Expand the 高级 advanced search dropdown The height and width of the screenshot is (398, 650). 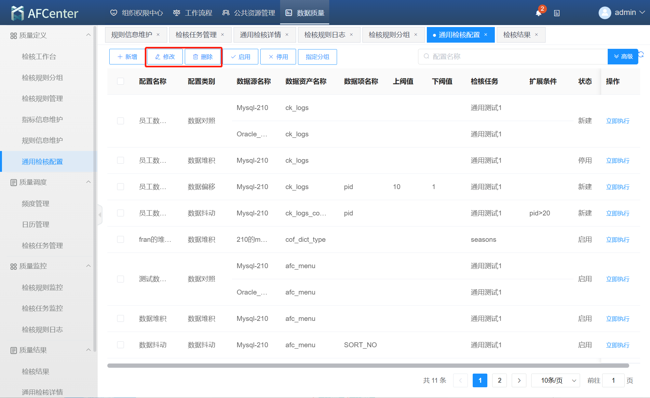pos(623,57)
